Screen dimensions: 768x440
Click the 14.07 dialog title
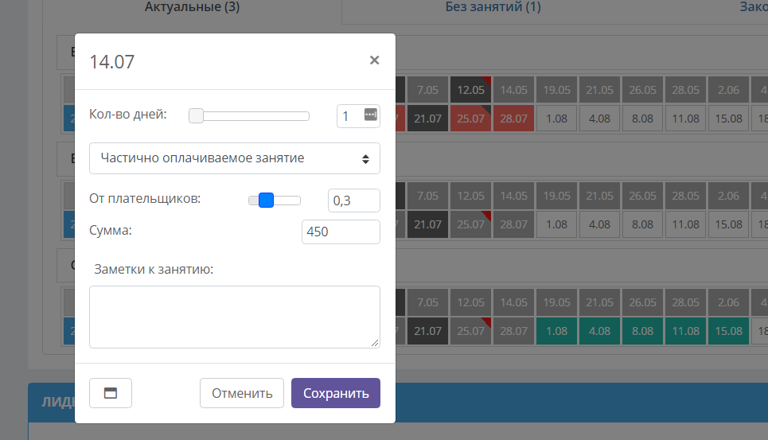(111, 62)
